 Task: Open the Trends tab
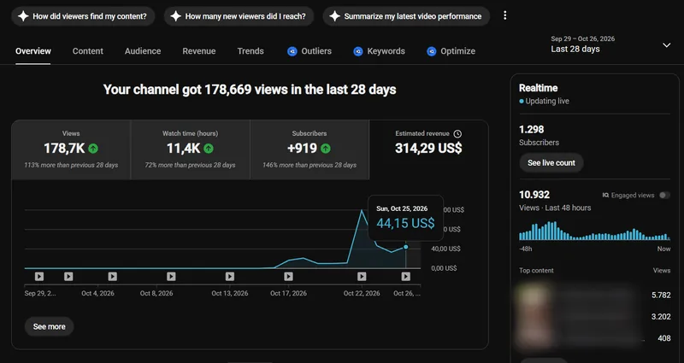(251, 51)
